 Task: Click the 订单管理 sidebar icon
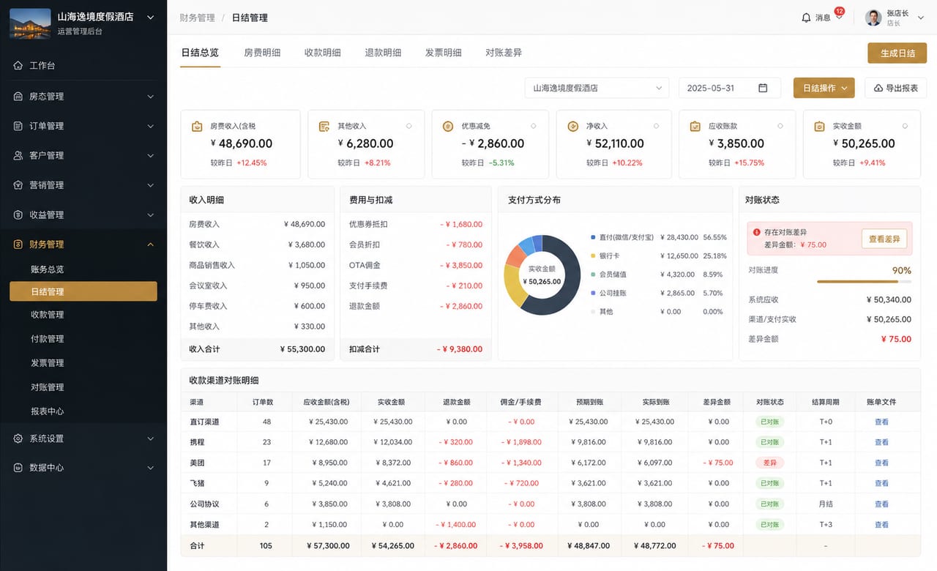[18, 126]
